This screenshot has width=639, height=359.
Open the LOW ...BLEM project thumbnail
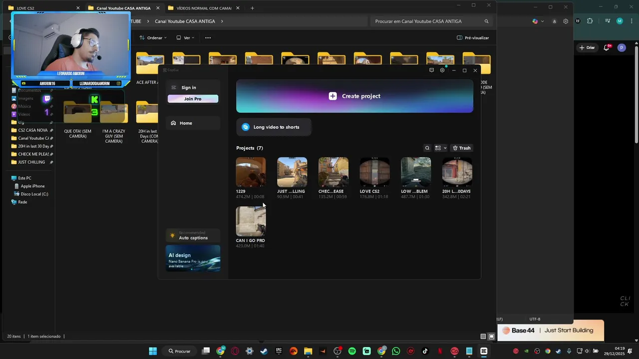pyautogui.click(x=416, y=172)
